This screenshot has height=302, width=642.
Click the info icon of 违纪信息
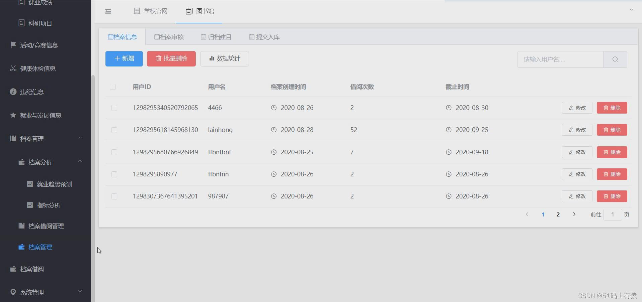pos(13,92)
